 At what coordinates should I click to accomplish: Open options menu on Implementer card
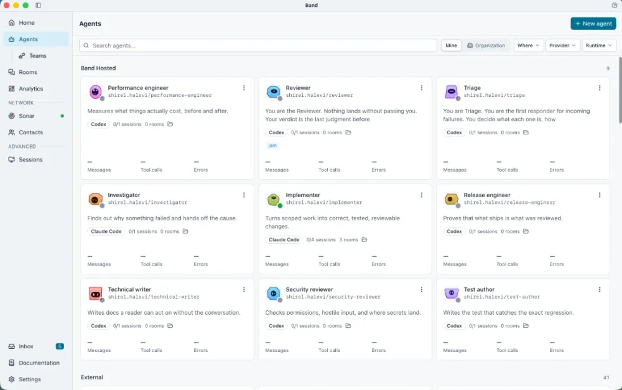422,195
